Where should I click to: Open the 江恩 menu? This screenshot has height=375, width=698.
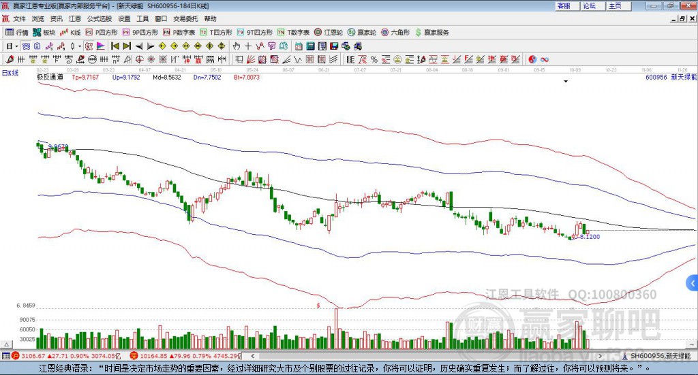(75, 18)
